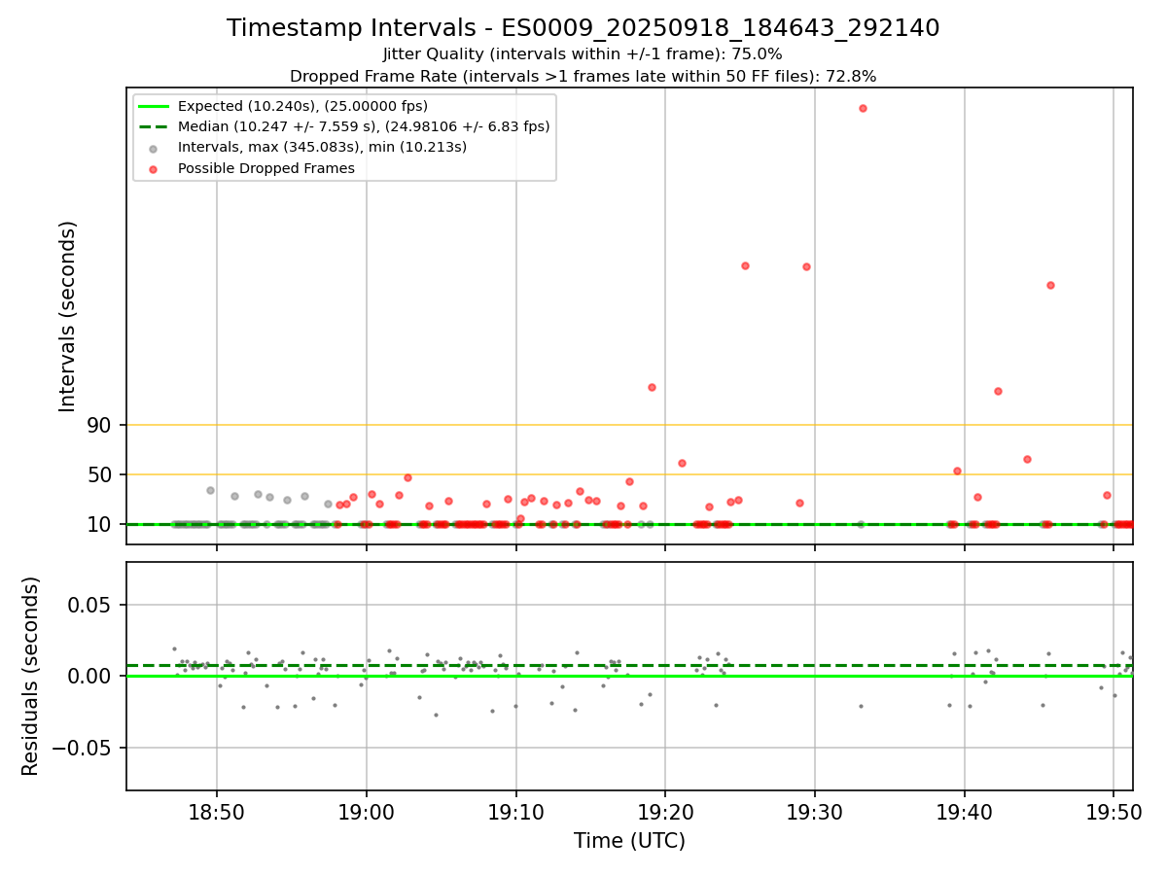Click the Jitter Quality 75.0% subtitle
The width and height of the screenshot is (1167, 875).
(583, 54)
